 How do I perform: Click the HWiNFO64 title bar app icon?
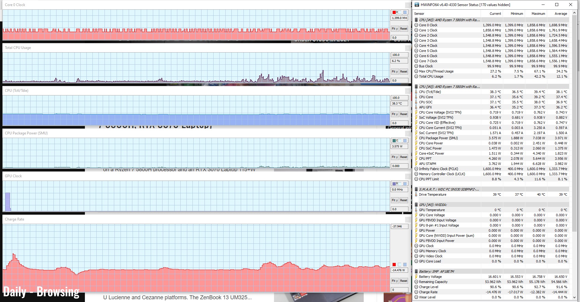417,5
